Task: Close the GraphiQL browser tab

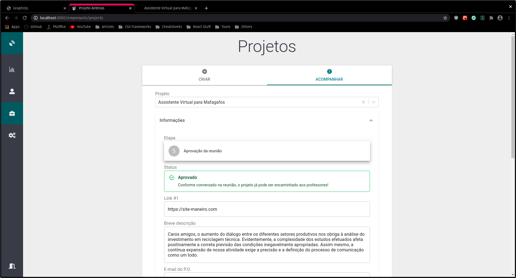Action: (65, 8)
